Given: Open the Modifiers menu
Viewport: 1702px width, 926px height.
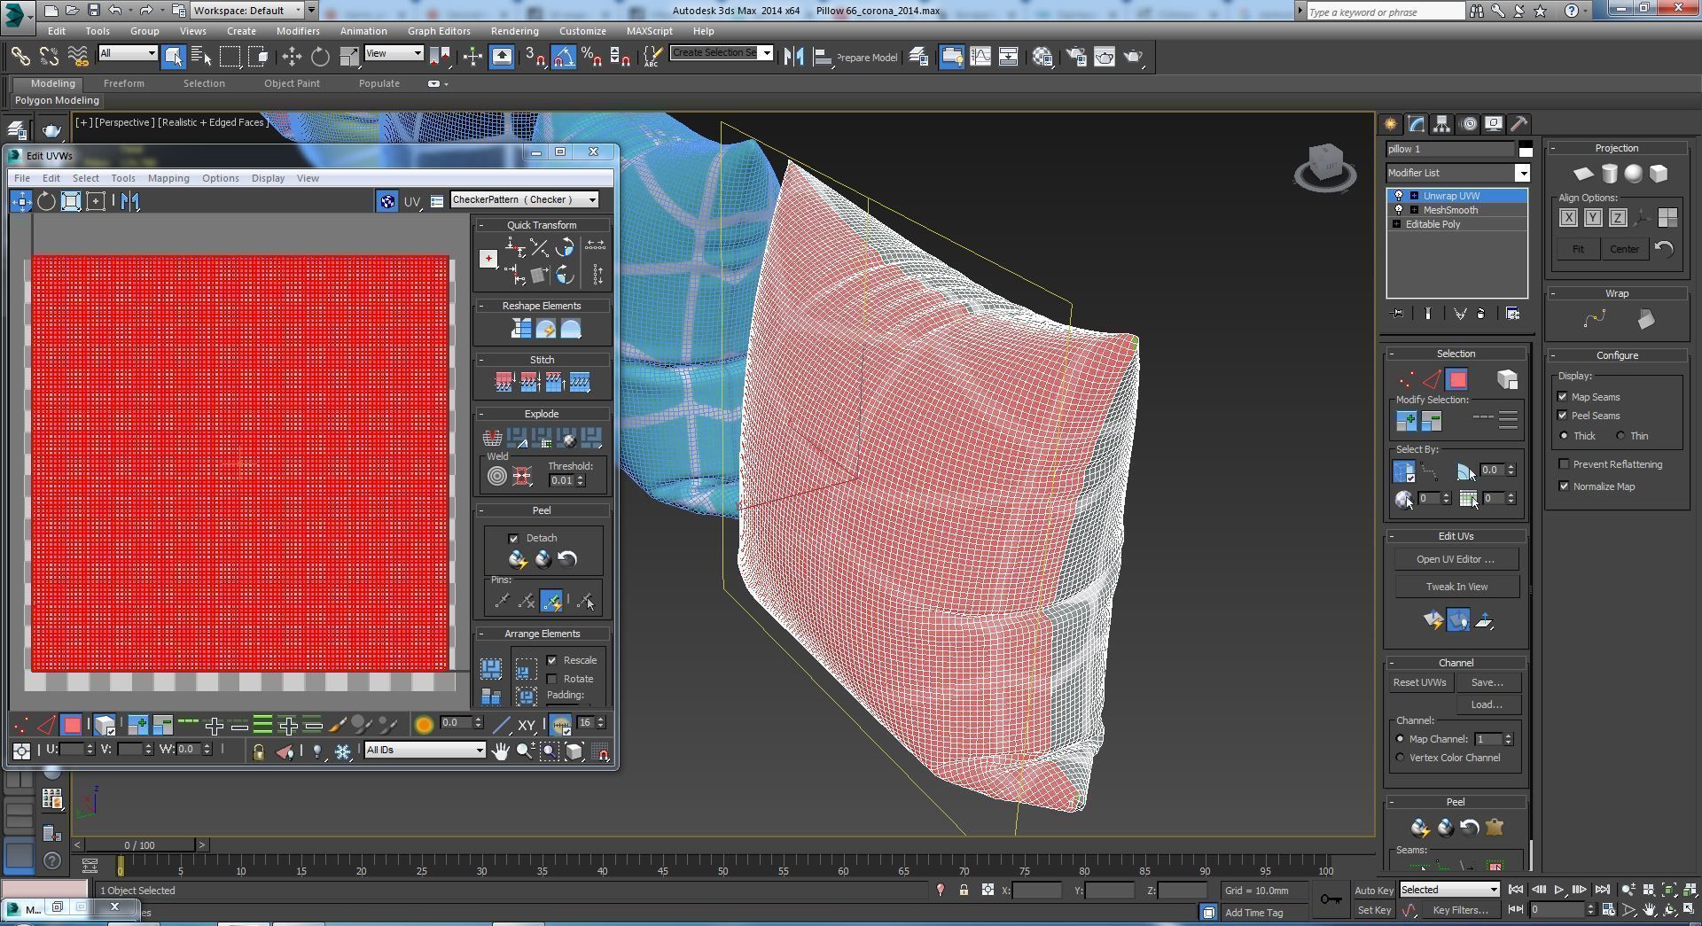Looking at the screenshot, I should 298,31.
